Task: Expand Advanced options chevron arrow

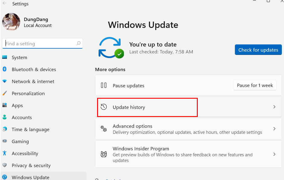Action: coord(274,129)
